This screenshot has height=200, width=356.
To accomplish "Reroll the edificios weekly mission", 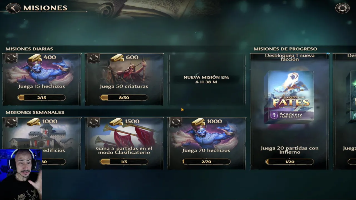I will coord(11,122).
